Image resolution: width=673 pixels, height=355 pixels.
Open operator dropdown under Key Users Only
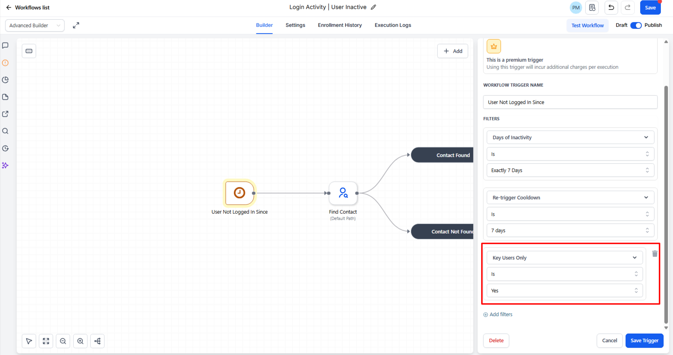coord(565,274)
